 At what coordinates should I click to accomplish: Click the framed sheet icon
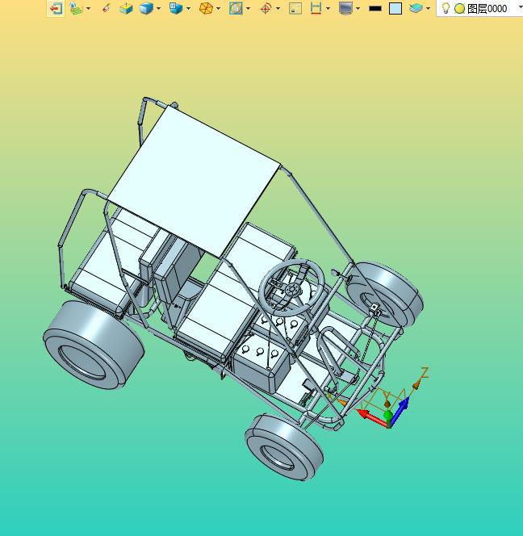coord(236,8)
